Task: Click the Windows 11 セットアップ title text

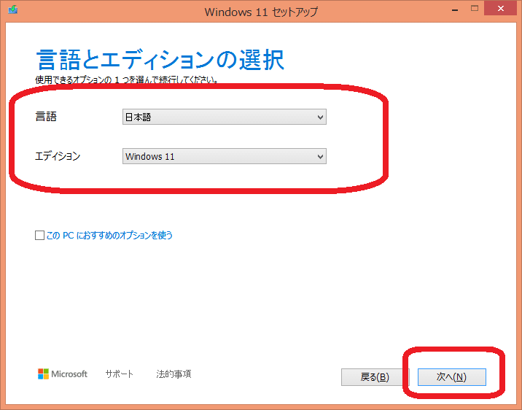Action: (261, 12)
